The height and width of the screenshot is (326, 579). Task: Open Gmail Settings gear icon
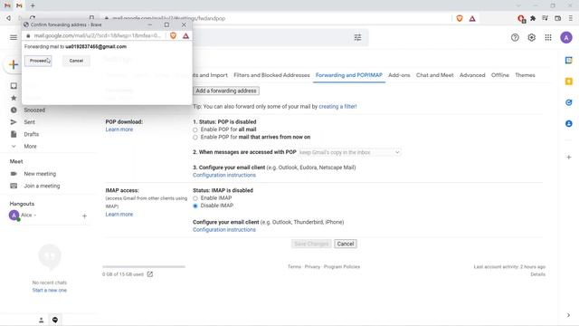(531, 37)
